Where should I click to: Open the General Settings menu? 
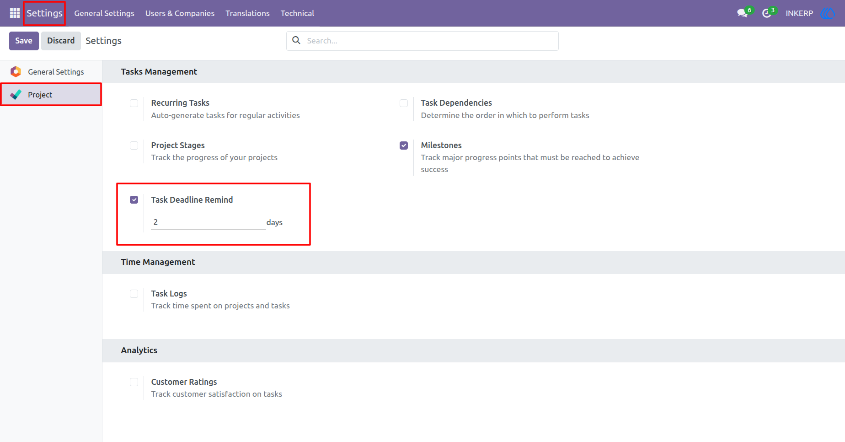tap(104, 13)
